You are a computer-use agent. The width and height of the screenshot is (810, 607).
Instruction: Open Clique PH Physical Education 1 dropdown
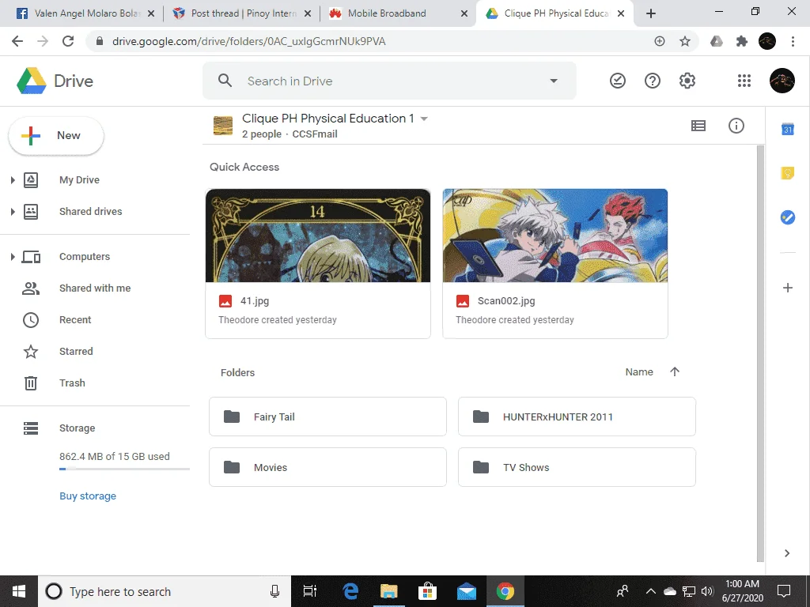pyautogui.click(x=424, y=119)
